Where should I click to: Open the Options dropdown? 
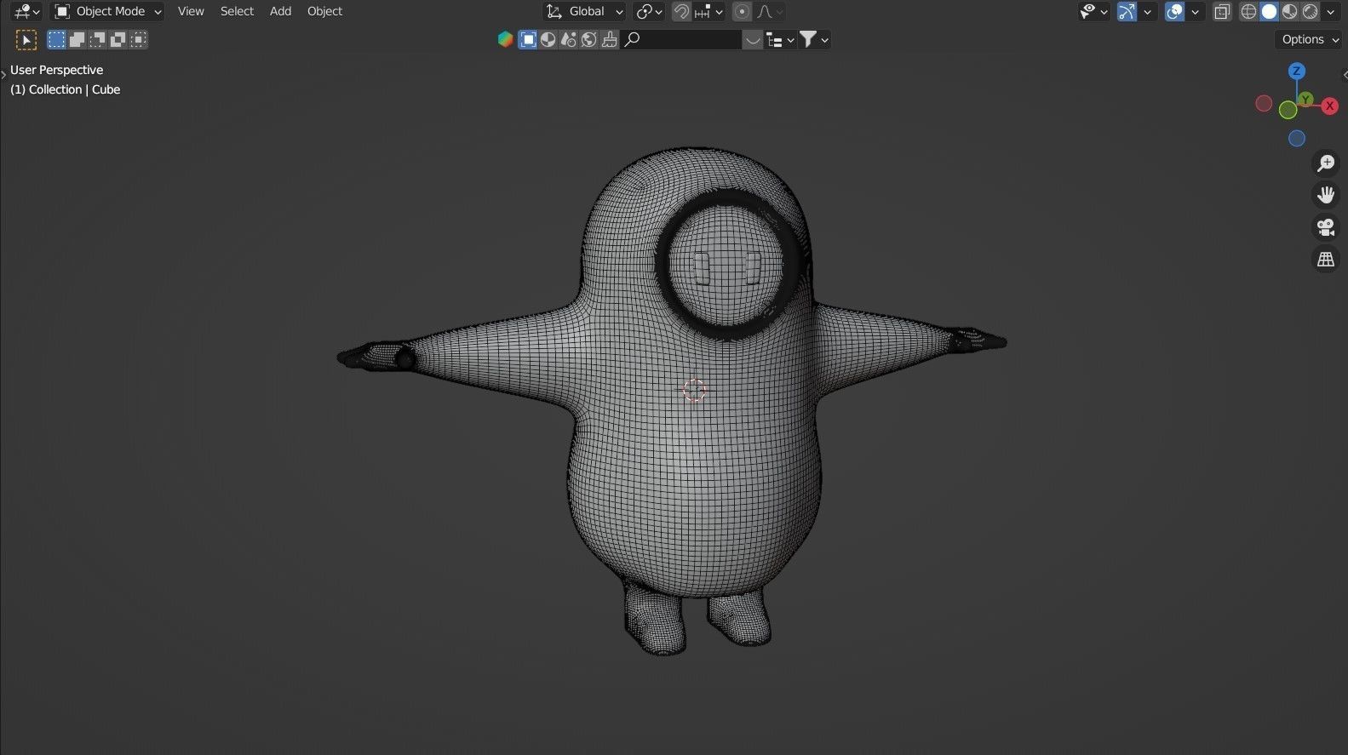(x=1310, y=39)
